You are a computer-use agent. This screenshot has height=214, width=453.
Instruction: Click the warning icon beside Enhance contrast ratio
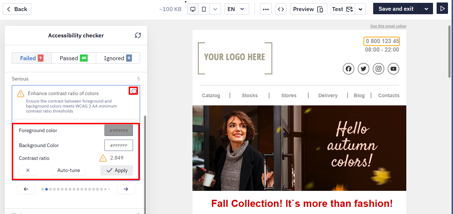click(x=21, y=93)
